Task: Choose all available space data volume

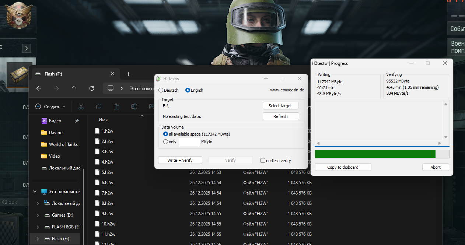Action: pyautogui.click(x=165, y=134)
